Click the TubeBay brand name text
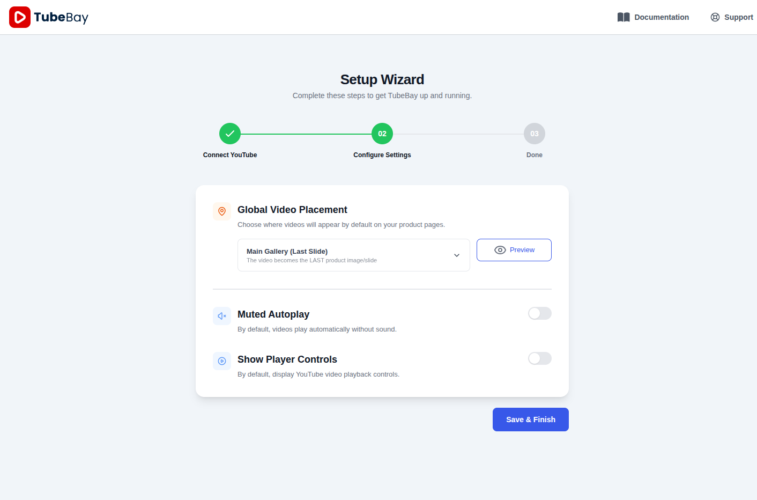 [61, 17]
